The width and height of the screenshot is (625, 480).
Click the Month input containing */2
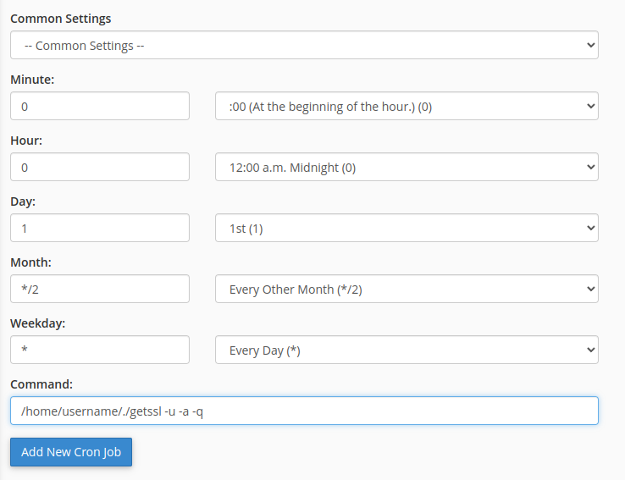coord(100,289)
